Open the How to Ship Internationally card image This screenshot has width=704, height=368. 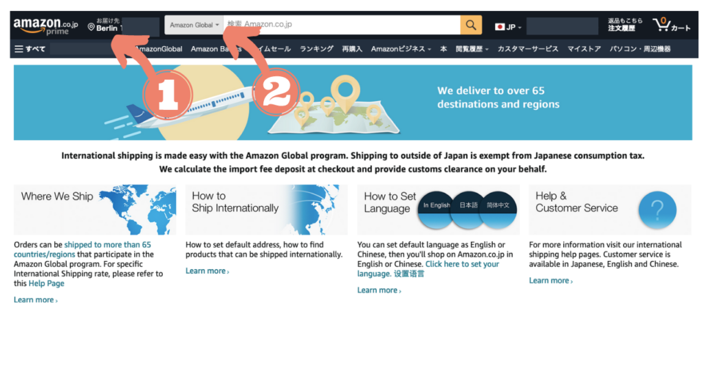pyautogui.click(x=266, y=210)
